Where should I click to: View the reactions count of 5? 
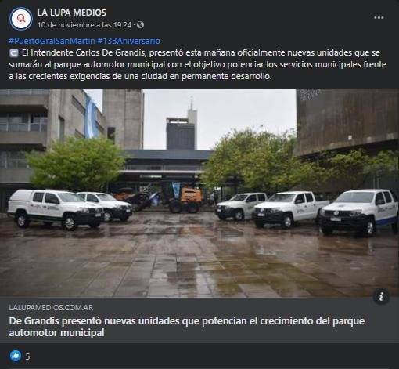tap(27, 356)
